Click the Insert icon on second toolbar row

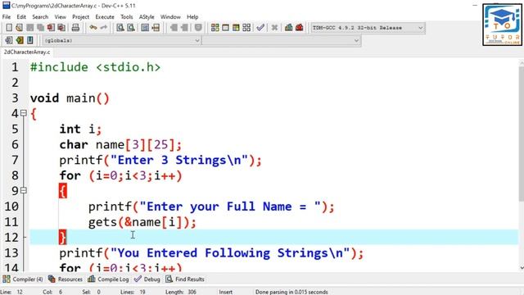9,40
